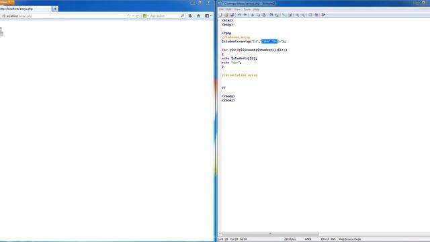Image resolution: width=430 pixels, height=242 pixels.
Task: Click the Redo icon in Notepad2
Action: [x=245, y=15]
